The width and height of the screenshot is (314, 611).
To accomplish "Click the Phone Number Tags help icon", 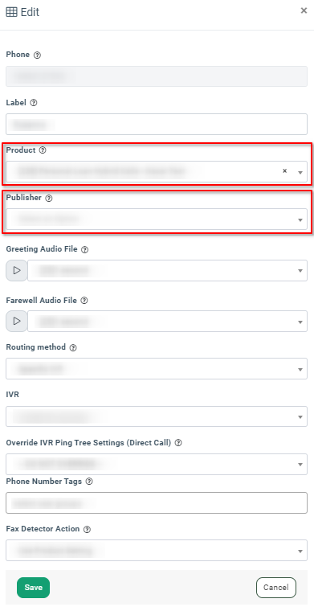I will tap(89, 482).
